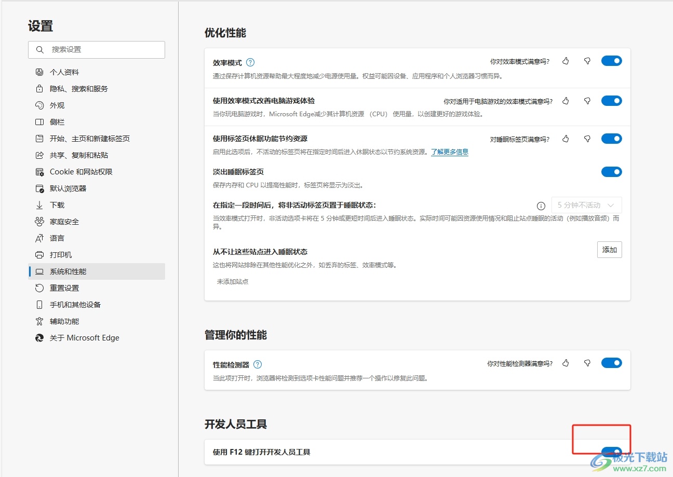The height and width of the screenshot is (477, 673).
Task: Open the 下载 settings page
Action: (x=97, y=205)
